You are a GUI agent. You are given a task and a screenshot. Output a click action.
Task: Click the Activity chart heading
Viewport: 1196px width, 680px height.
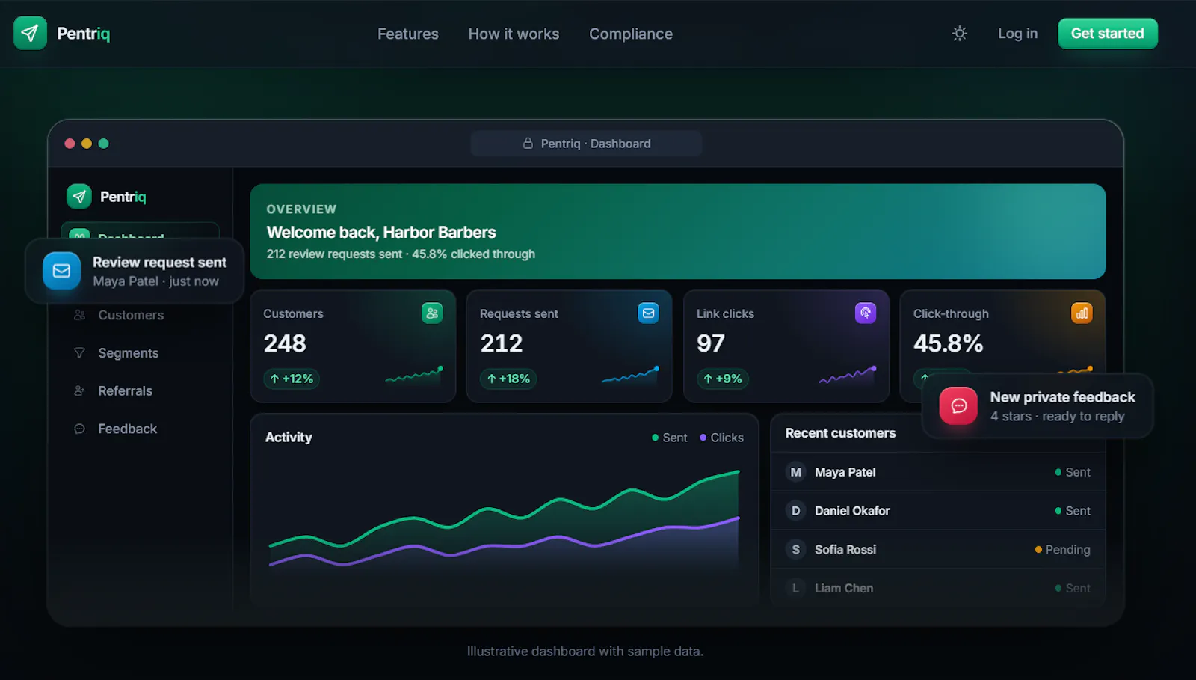coord(289,437)
